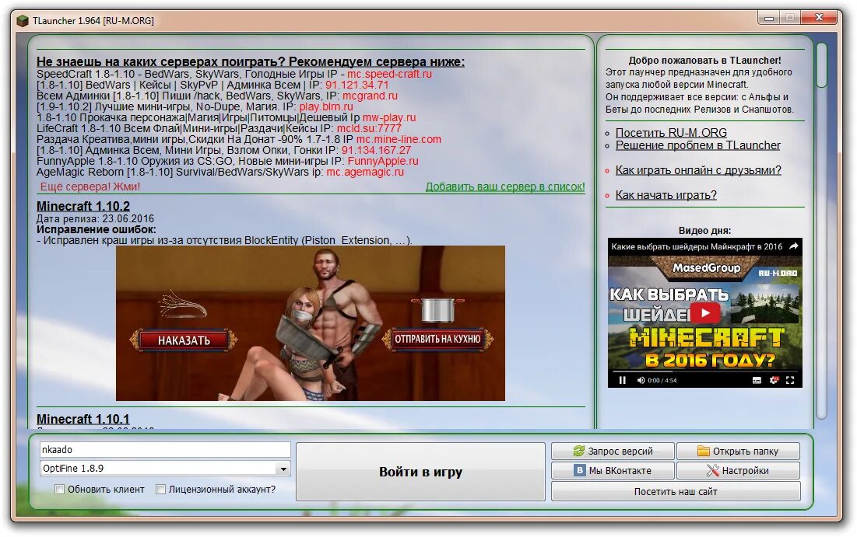The width and height of the screenshot is (857, 537).
Task: Click the video share arrow icon
Action: pos(794,246)
